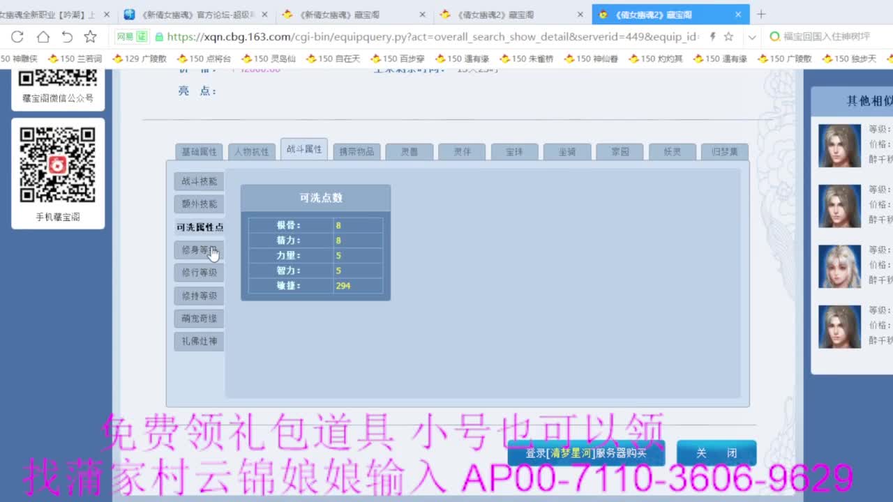The image size is (893, 502).
Task: Open bookmark 150 灼灼其
Action: coord(656,59)
